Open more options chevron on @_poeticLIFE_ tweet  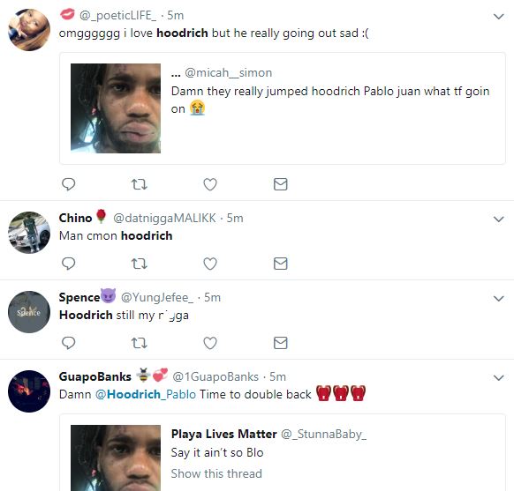(499, 17)
